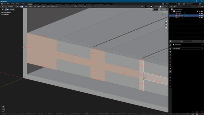204x115 pixels.
Task: Switch to the Layout workspace tab
Action: click(30, 4)
